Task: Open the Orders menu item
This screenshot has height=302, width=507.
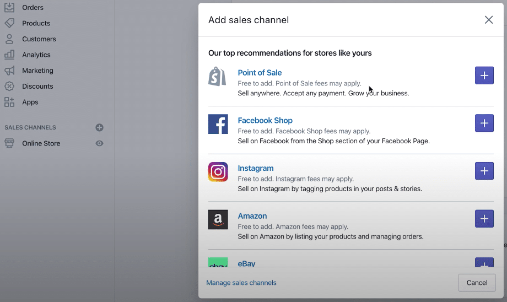Action: pos(33,7)
